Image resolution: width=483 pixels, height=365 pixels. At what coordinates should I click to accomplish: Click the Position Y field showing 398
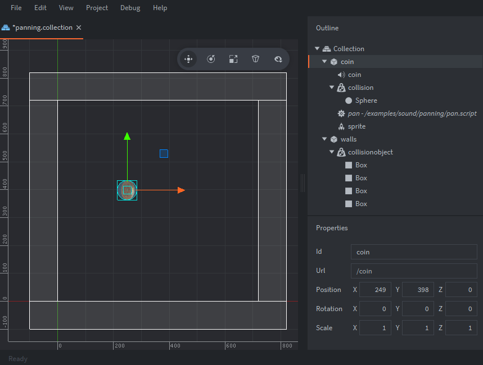coord(418,290)
